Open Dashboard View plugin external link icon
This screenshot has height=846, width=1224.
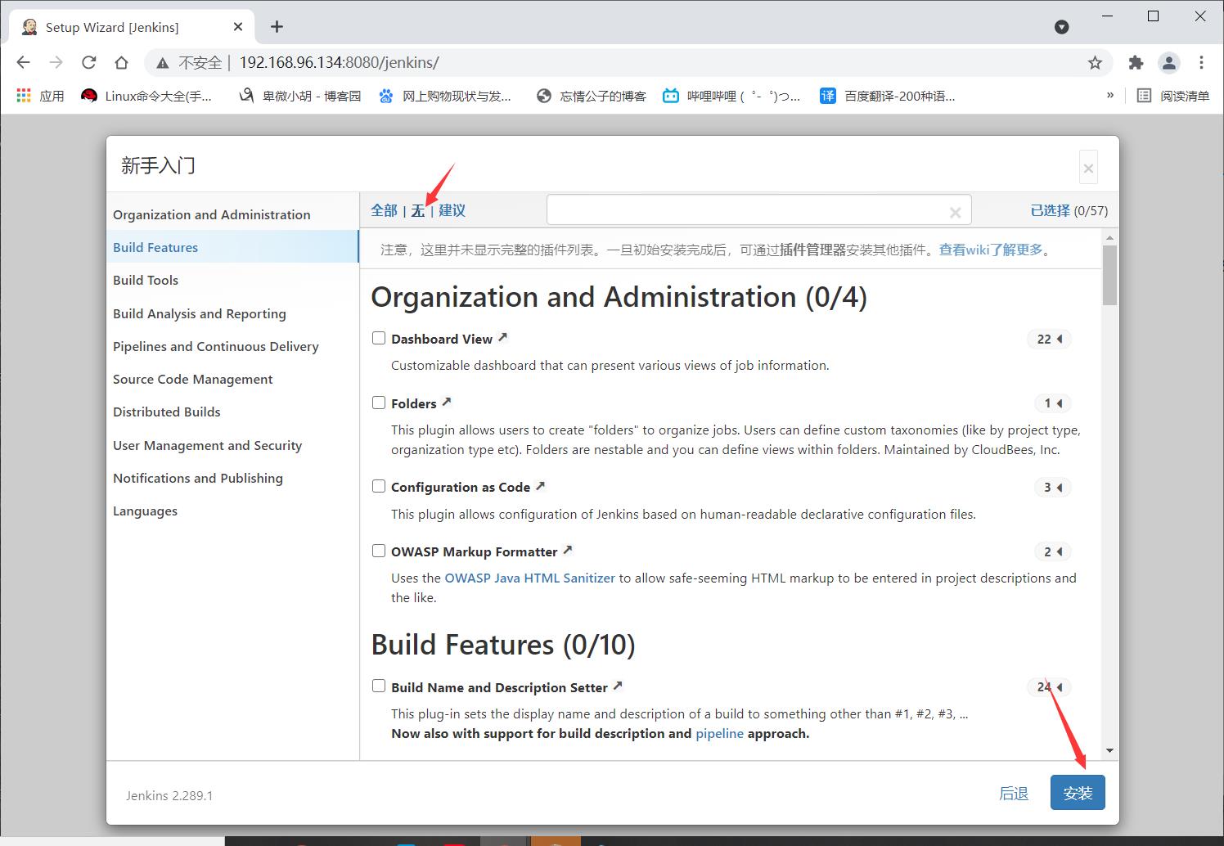coord(502,337)
